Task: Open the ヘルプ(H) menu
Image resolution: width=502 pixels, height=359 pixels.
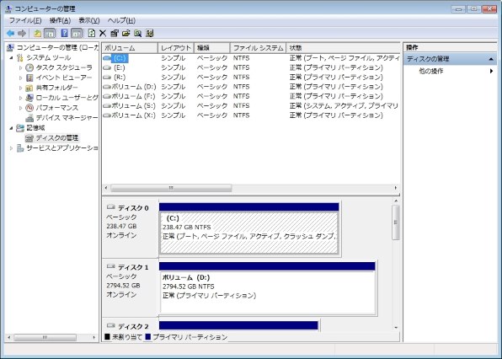Action: click(121, 21)
